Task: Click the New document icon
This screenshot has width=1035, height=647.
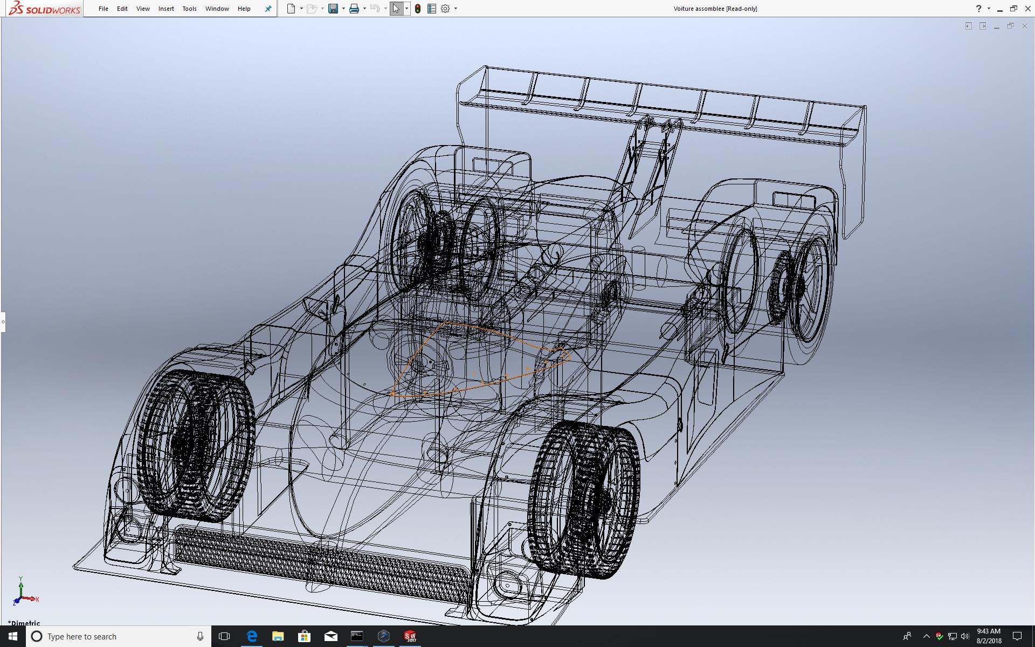Action: (x=291, y=9)
